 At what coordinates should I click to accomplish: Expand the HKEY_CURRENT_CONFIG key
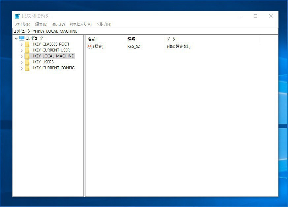[x=22, y=68]
